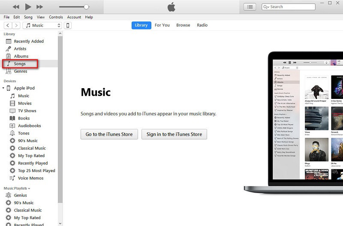Click sidebar scrollbar down arrow

point(60,223)
